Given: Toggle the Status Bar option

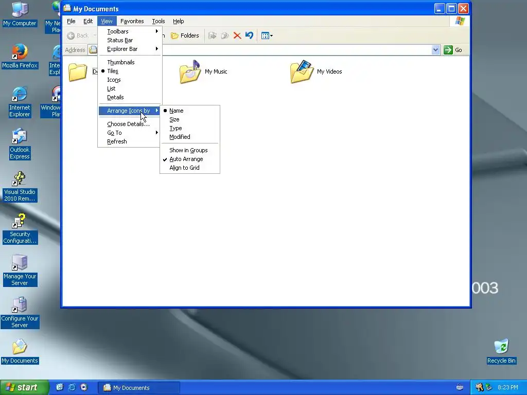Looking at the screenshot, I should 130,40.
